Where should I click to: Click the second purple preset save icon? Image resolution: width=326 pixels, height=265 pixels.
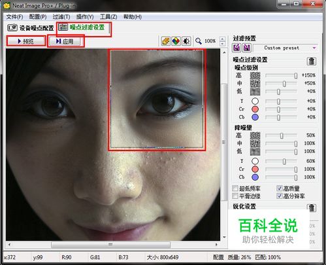246,48
